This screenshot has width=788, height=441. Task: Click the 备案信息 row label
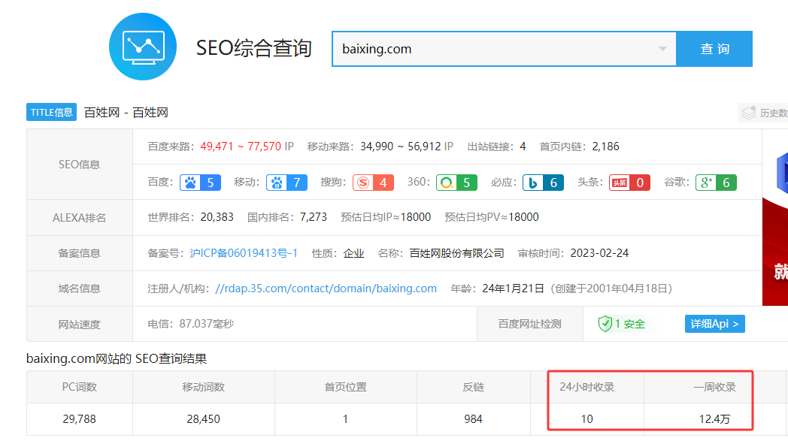(80, 254)
